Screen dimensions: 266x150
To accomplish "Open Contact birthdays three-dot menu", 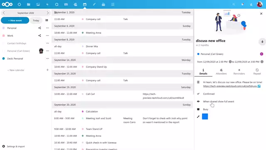I will (x=47, y=43).
